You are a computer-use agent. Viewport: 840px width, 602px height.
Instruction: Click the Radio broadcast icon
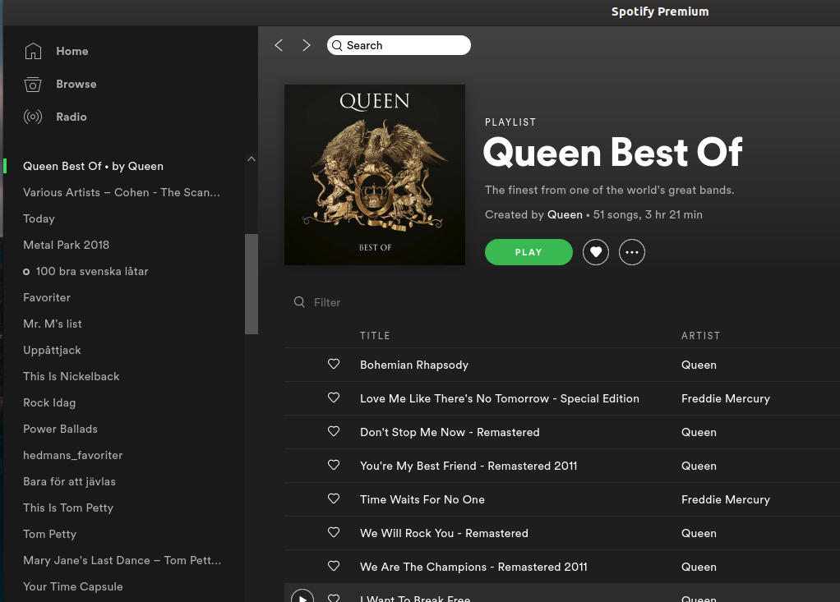pos(33,117)
